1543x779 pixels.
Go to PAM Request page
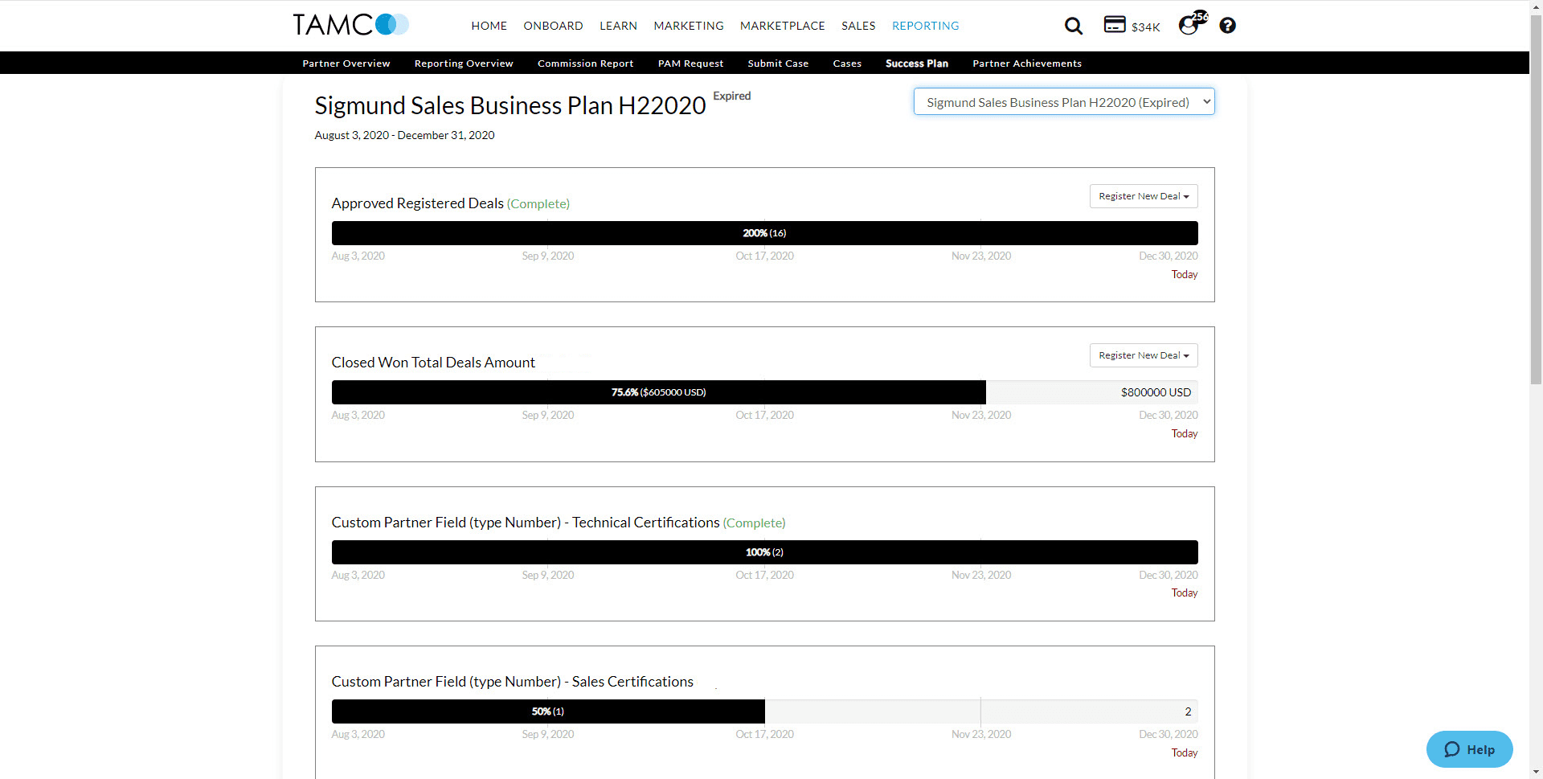point(690,64)
